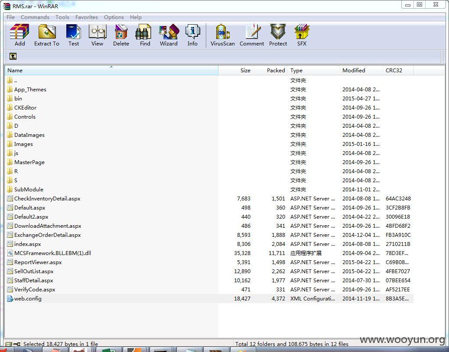Open the Commands menu
Viewport: 449px width, 352px height.
point(35,17)
